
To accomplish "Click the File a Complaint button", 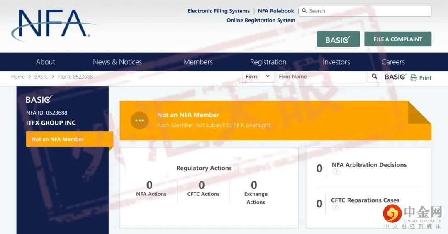I will [x=398, y=39].
